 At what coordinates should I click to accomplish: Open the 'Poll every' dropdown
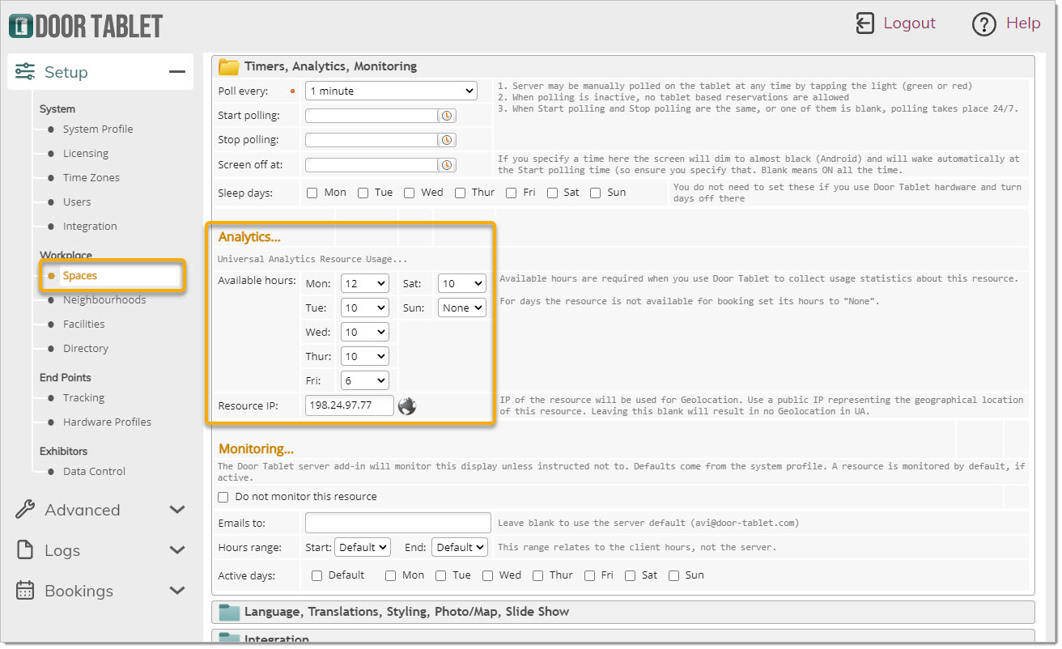(x=391, y=91)
